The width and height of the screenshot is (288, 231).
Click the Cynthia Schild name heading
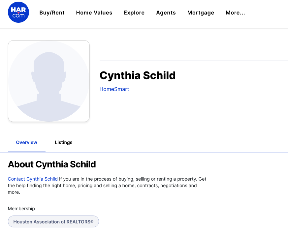click(138, 75)
